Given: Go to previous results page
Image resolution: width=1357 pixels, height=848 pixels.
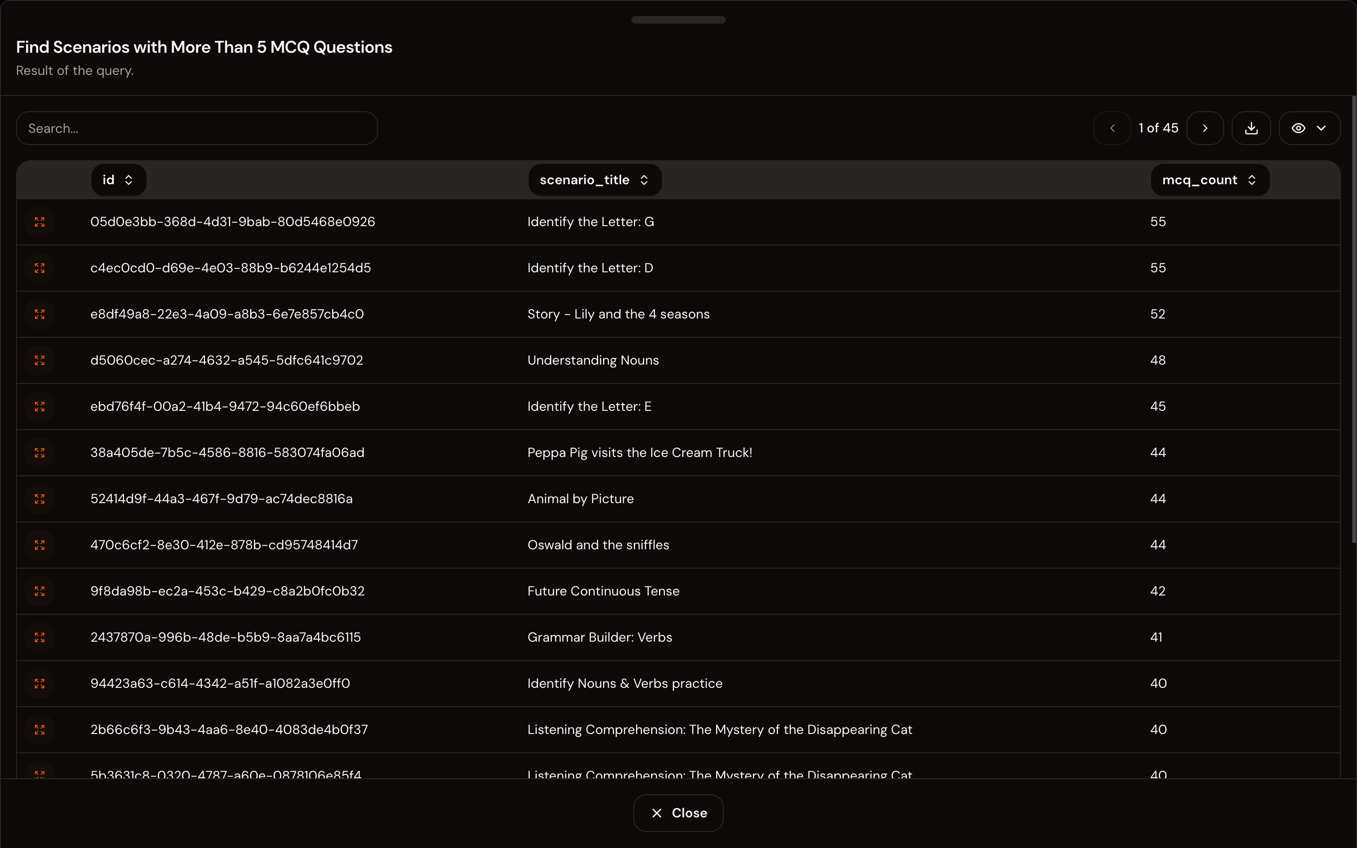Looking at the screenshot, I should 1112,129.
